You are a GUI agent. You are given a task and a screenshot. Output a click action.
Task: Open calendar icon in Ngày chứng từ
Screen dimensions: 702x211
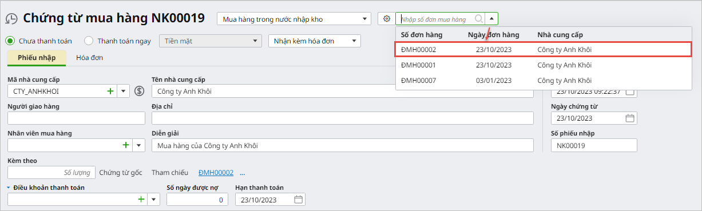pyautogui.click(x=630, y=118)
